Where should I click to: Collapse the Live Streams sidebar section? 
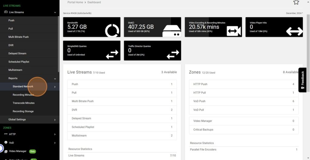[x=55, y=12]
